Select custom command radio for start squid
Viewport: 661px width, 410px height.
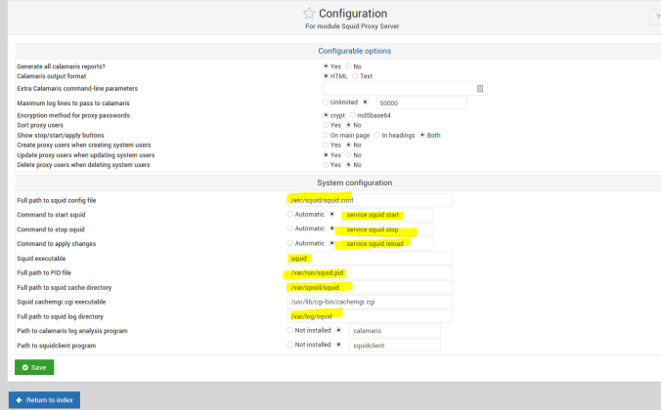(x=331, y=214)
